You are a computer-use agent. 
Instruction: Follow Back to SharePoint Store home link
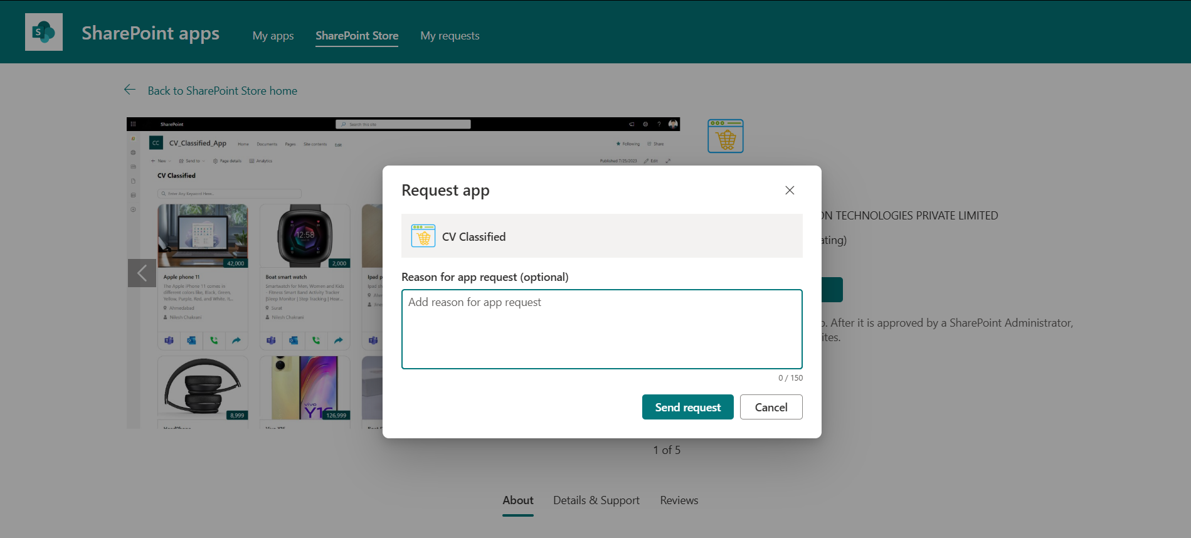(223, 91)
